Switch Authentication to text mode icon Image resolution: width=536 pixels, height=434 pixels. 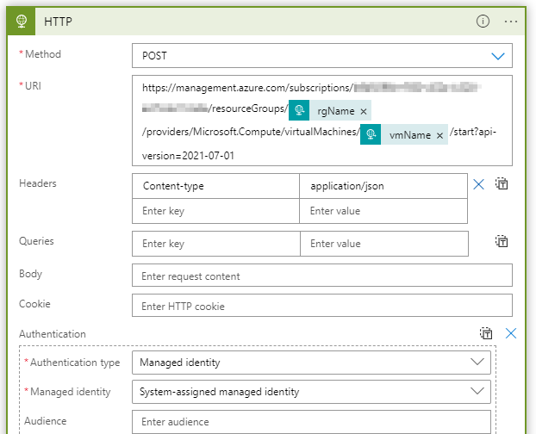pyautogui.click(x=486, y=333)
